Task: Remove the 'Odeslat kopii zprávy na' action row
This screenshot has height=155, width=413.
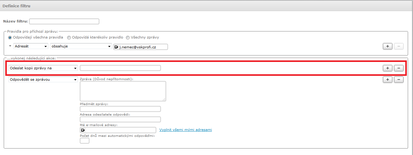Action: (398, 68)
